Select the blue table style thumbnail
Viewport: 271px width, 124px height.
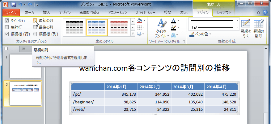[x=97, y=27]
